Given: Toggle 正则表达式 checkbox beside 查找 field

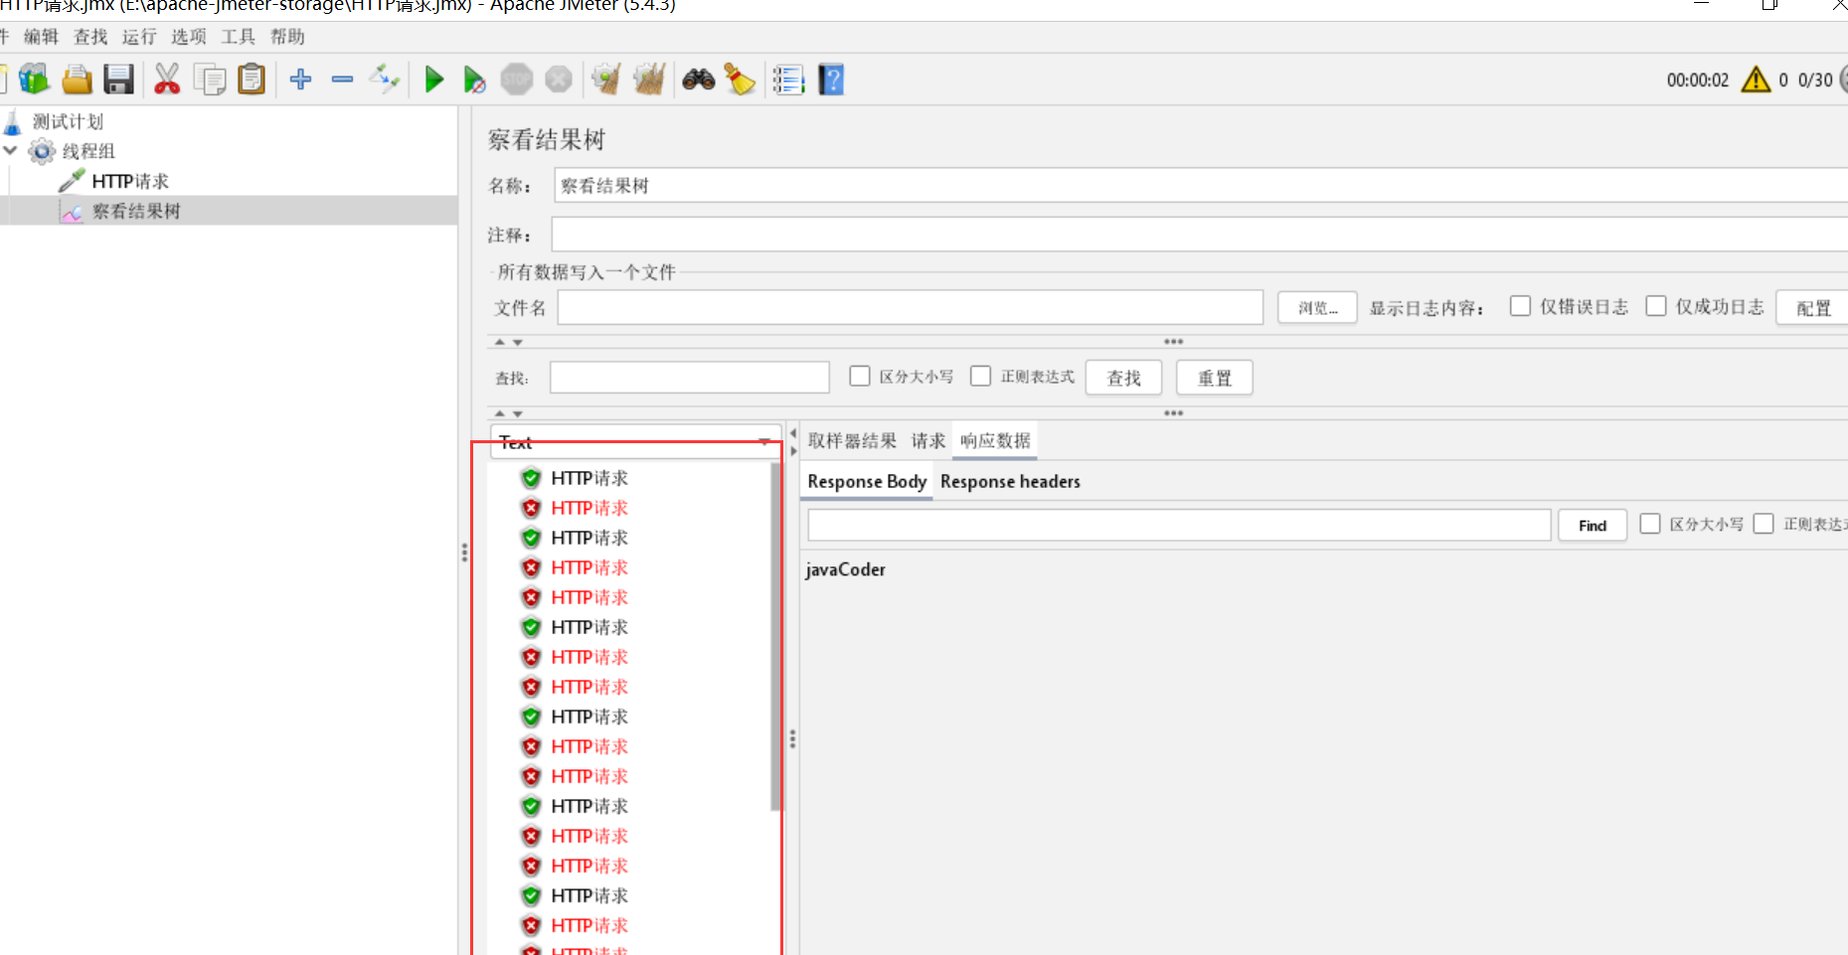Looking at the screenshot, I should coord(981,376).
